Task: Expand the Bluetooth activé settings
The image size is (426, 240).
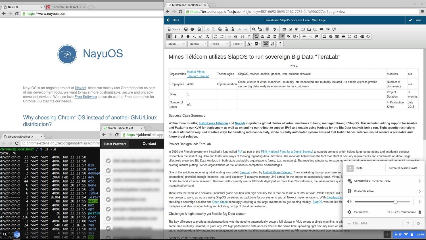Action: click(419, 191)
